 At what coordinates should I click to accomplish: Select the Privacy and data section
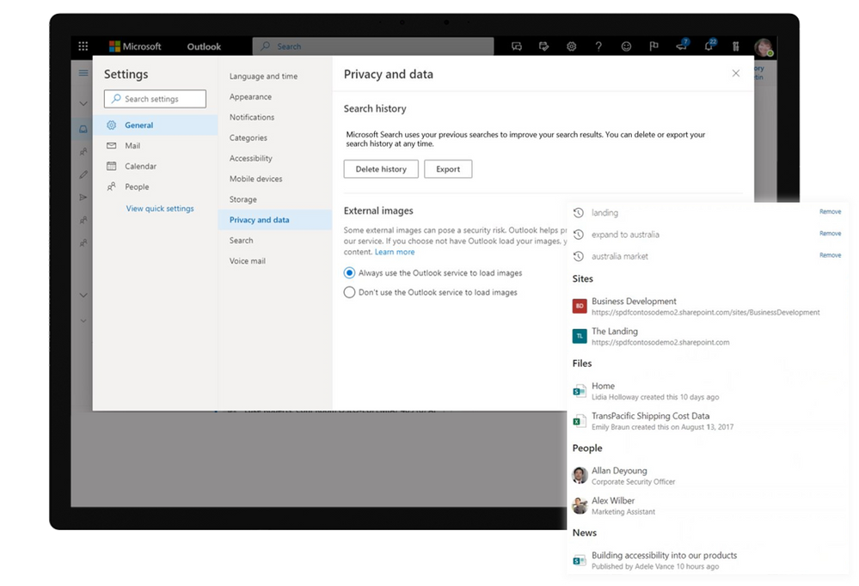click(x=275, y=220)
